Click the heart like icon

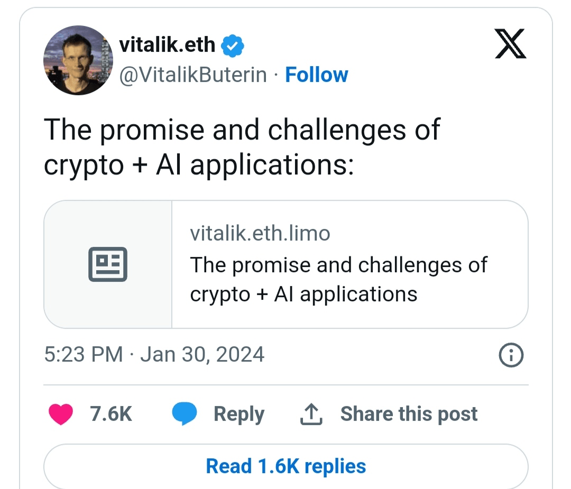tap(61, 414)
